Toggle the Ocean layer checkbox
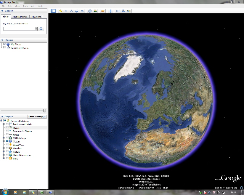 pos(7,141)
